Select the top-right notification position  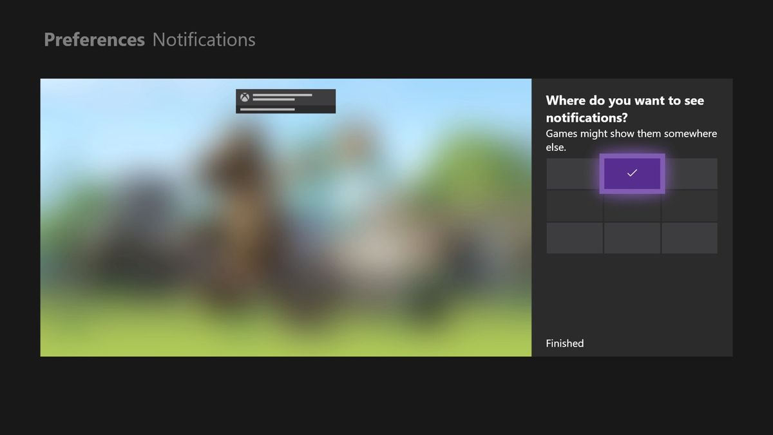pos(689,173)
